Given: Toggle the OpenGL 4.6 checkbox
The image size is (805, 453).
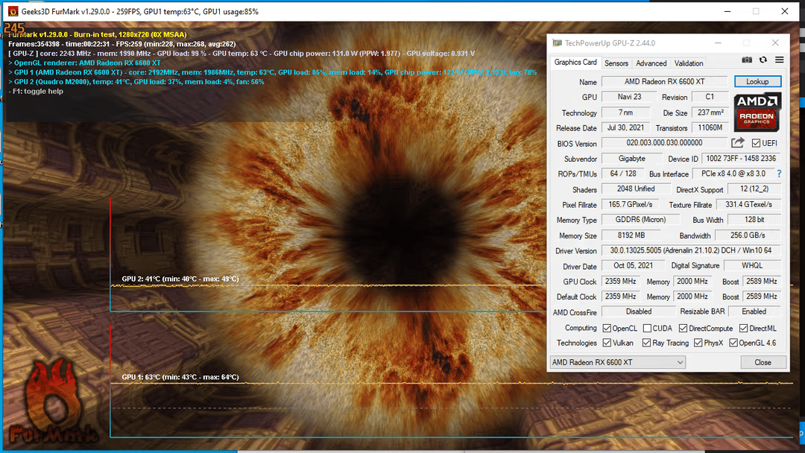Looking at the screenshot, I should point(733,343).
